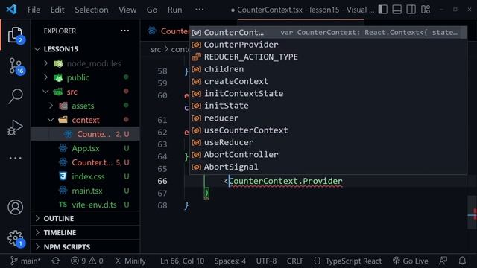Viewport: 477px width, 268px height.
Task: Click Ln 66, Col 10 position indicator
Action: tap(182, 261)
